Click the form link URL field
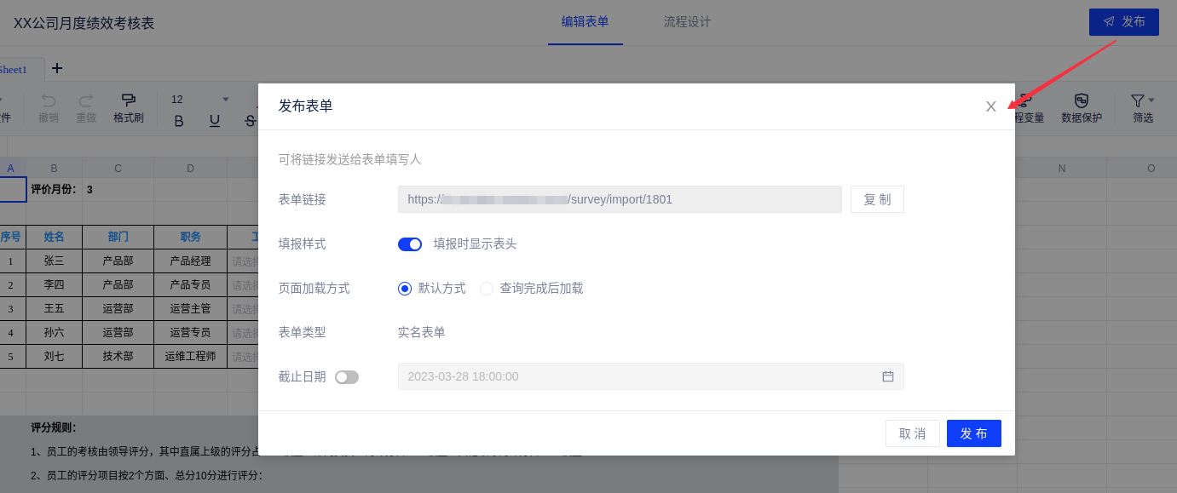The height and width of the screenshot is (493, 1177). point(620,199)
